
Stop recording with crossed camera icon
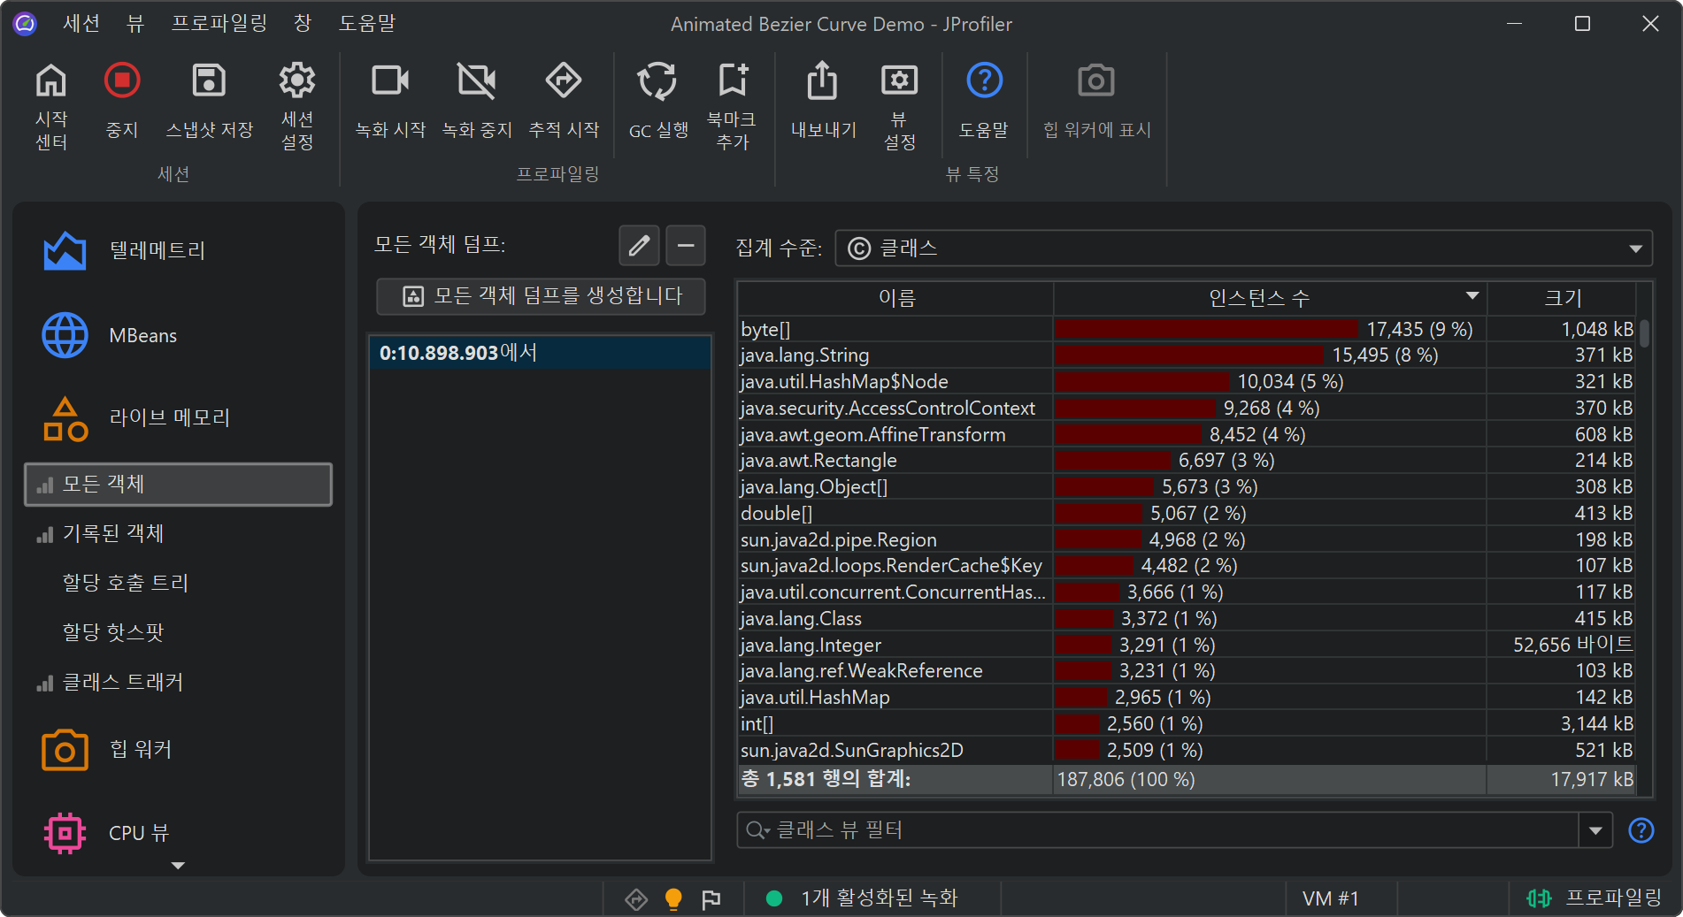pos(476,81)
